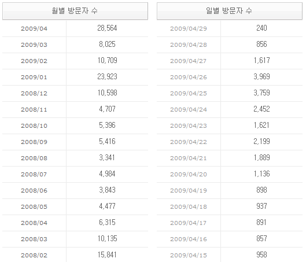Click the 10,598 value
The height and width of the screenshot is (262, 306).
click(x=108, y=93)
